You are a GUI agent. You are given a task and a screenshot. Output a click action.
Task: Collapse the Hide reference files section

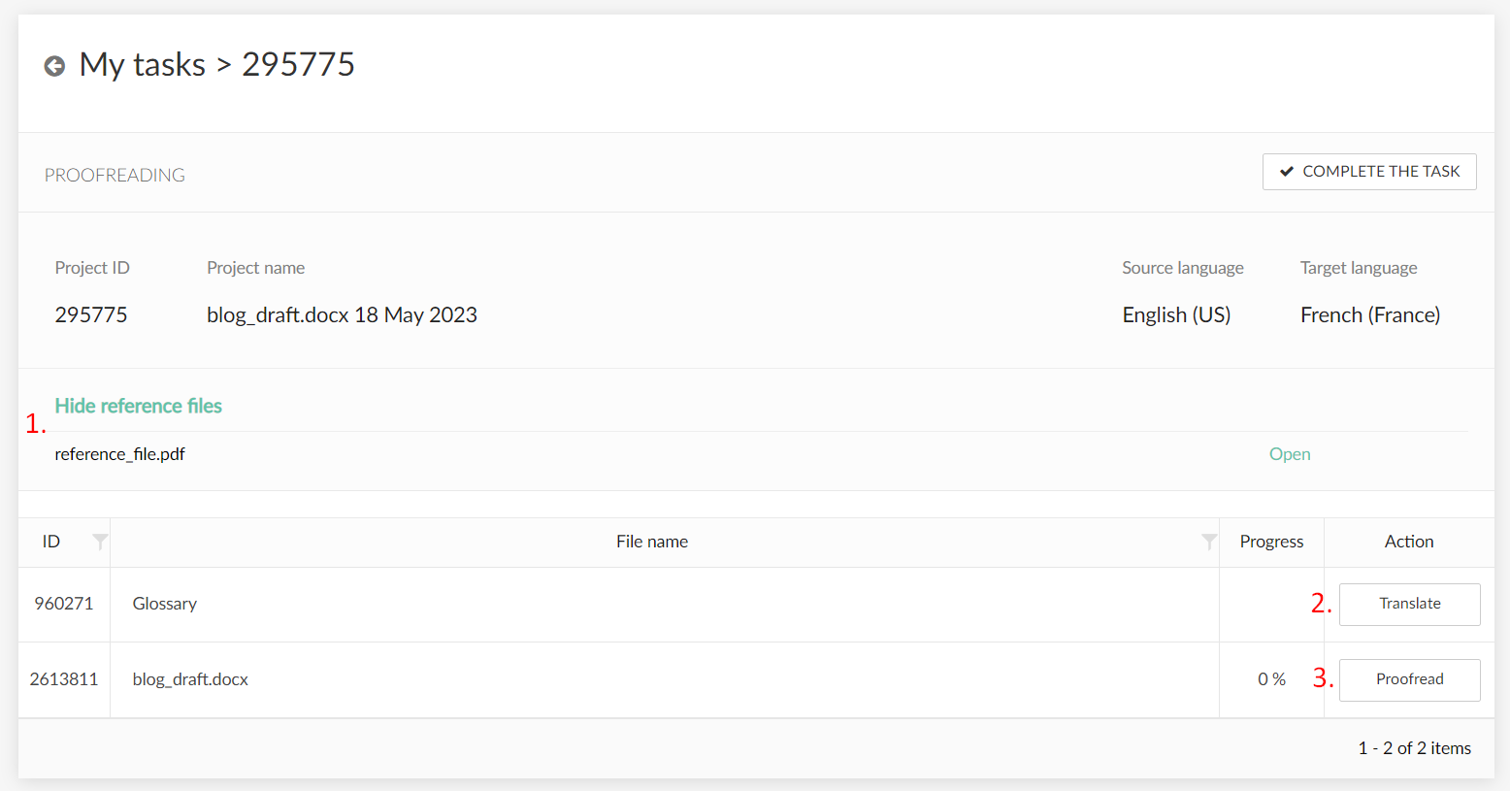[x=138, y=406]
